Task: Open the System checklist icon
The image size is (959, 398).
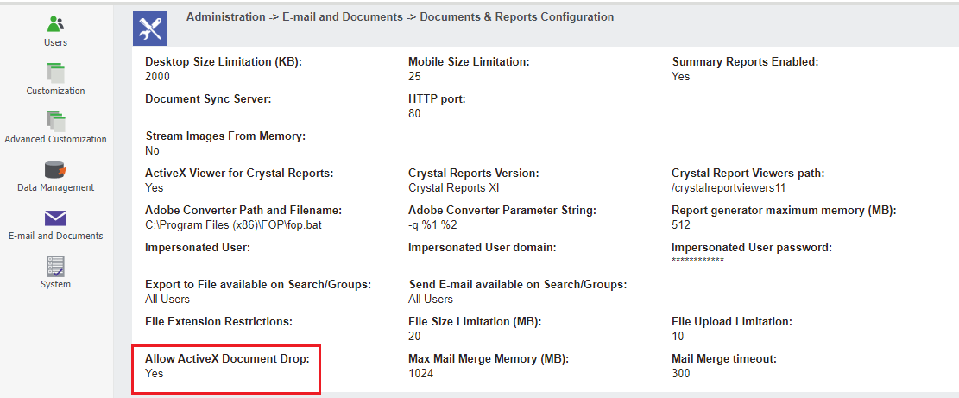Action: (55, 267)
